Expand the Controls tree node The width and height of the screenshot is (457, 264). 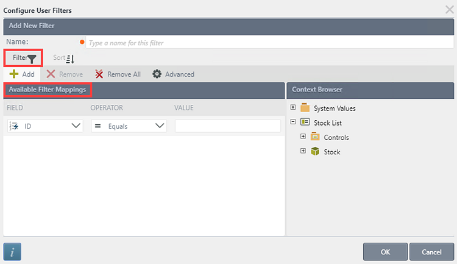[x=303, y=137]
